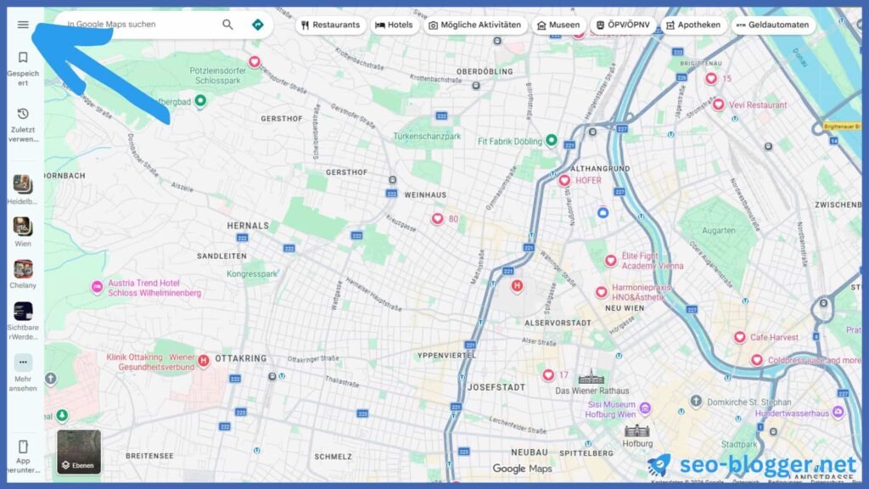This screenshot has height=489, width=869.
Task: Click the Elite Fight Academy Vienna pin
Action: pos(611,261)
